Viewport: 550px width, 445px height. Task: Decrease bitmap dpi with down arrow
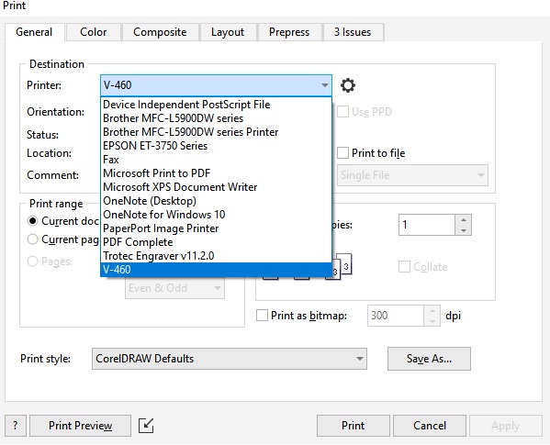[x=432, y=320]
